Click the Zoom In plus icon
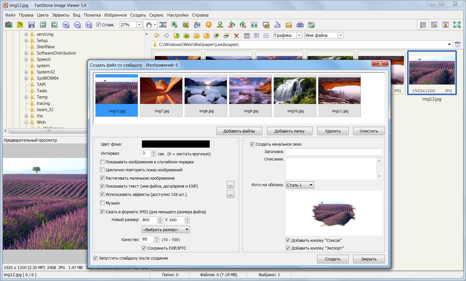Viewport: 466px width, 281px height. (66, 25)
